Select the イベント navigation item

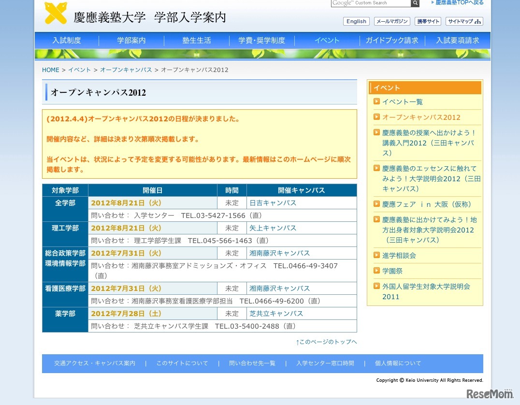pos(327,41)
